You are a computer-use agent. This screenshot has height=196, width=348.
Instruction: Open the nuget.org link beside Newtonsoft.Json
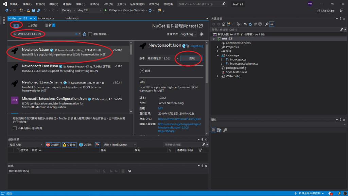(197, 46)
